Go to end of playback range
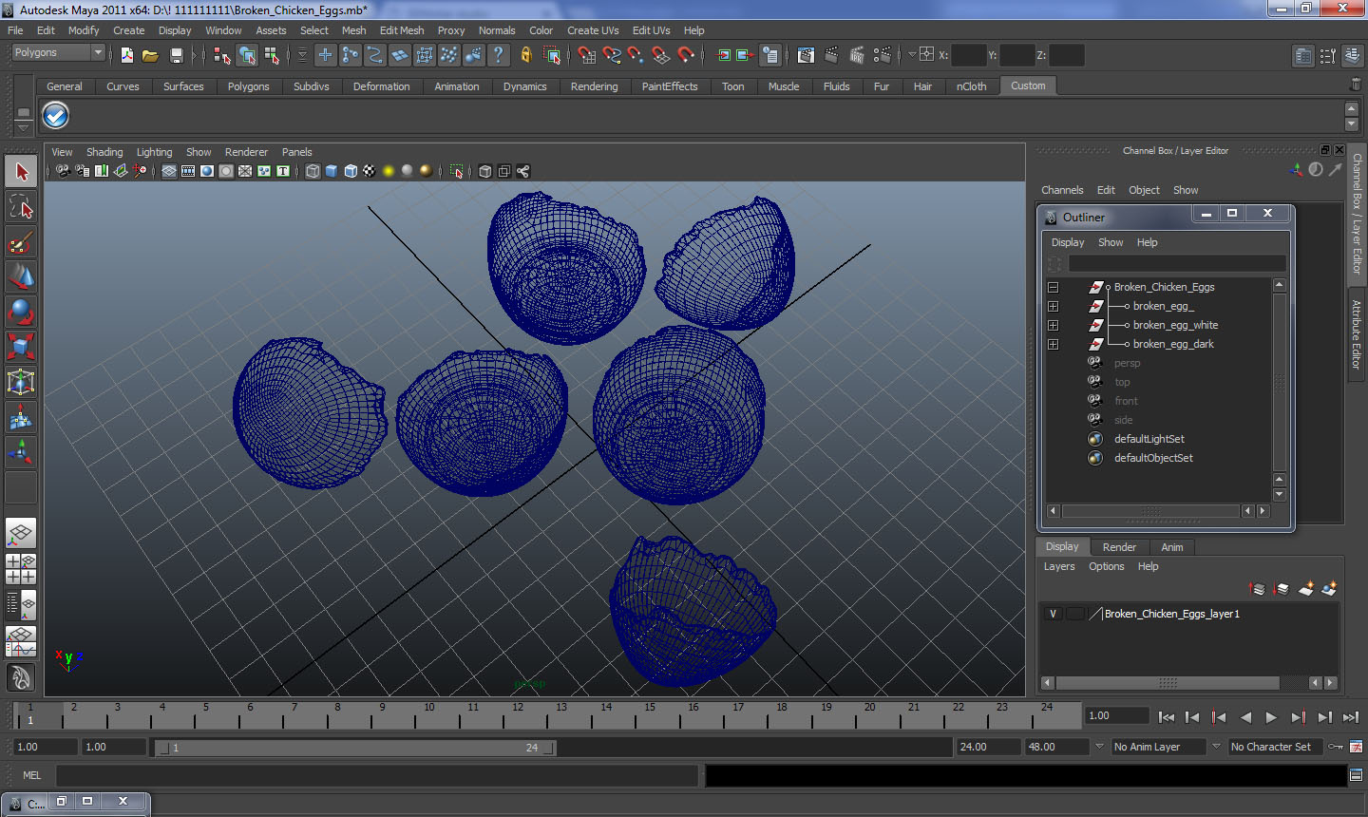 (x=1351, y=717)
